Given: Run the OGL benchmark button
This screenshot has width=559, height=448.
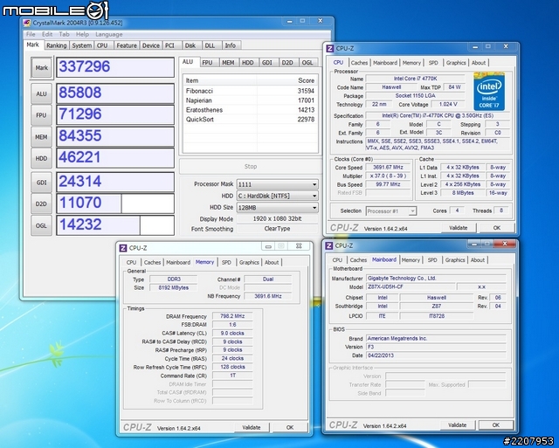Looking at the screenshot, I should (41, 225).
